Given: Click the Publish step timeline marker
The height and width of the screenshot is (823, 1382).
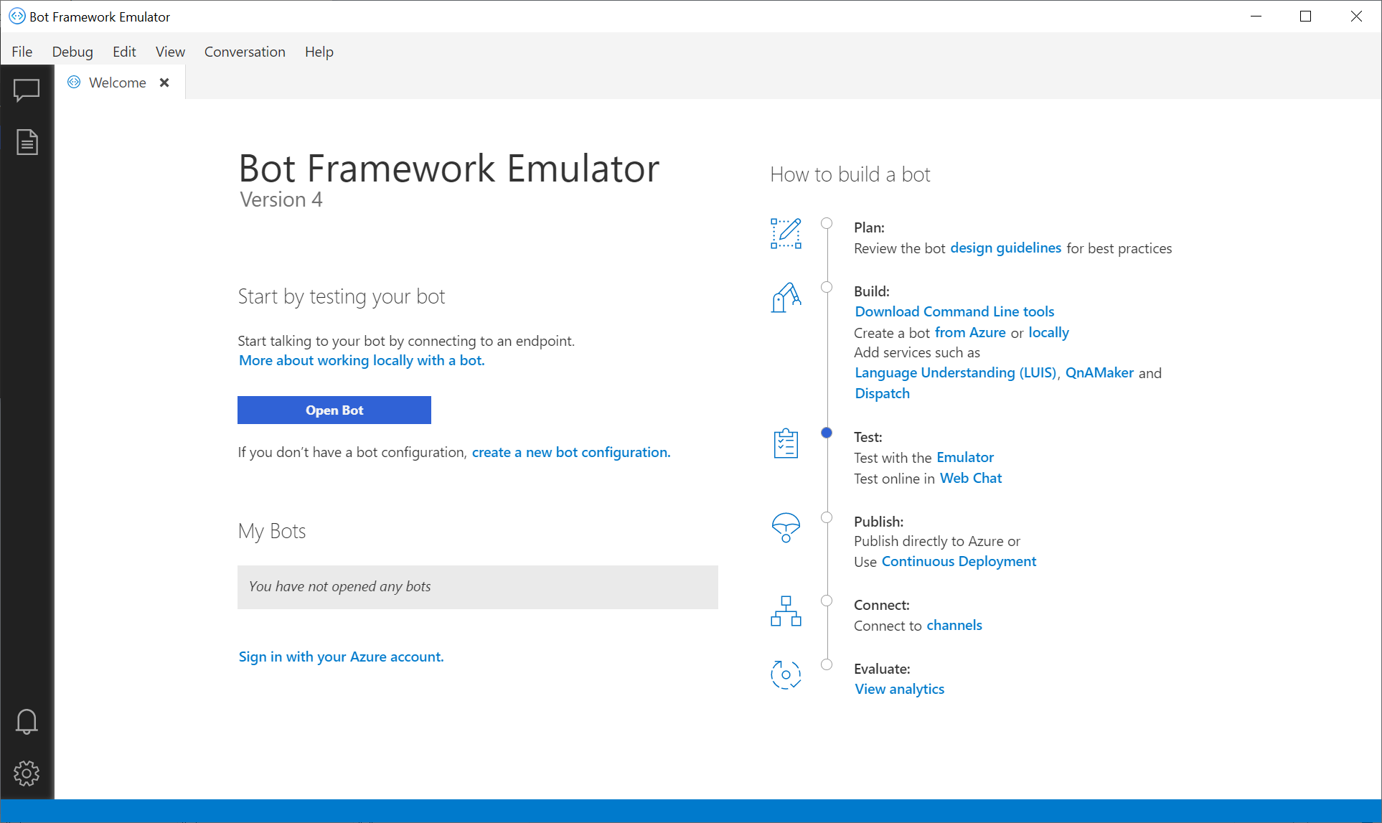Looking at the screenshot, I should [x=827, y=517].
